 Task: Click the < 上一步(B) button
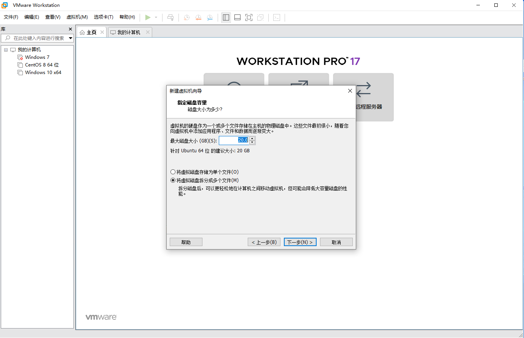click(x=264, y=242)
